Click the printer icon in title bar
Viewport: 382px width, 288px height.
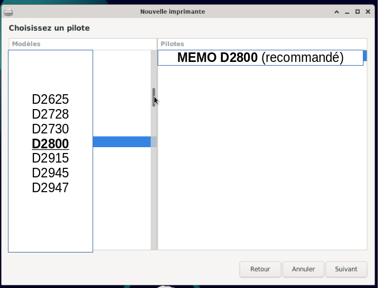tap(8, 12)
